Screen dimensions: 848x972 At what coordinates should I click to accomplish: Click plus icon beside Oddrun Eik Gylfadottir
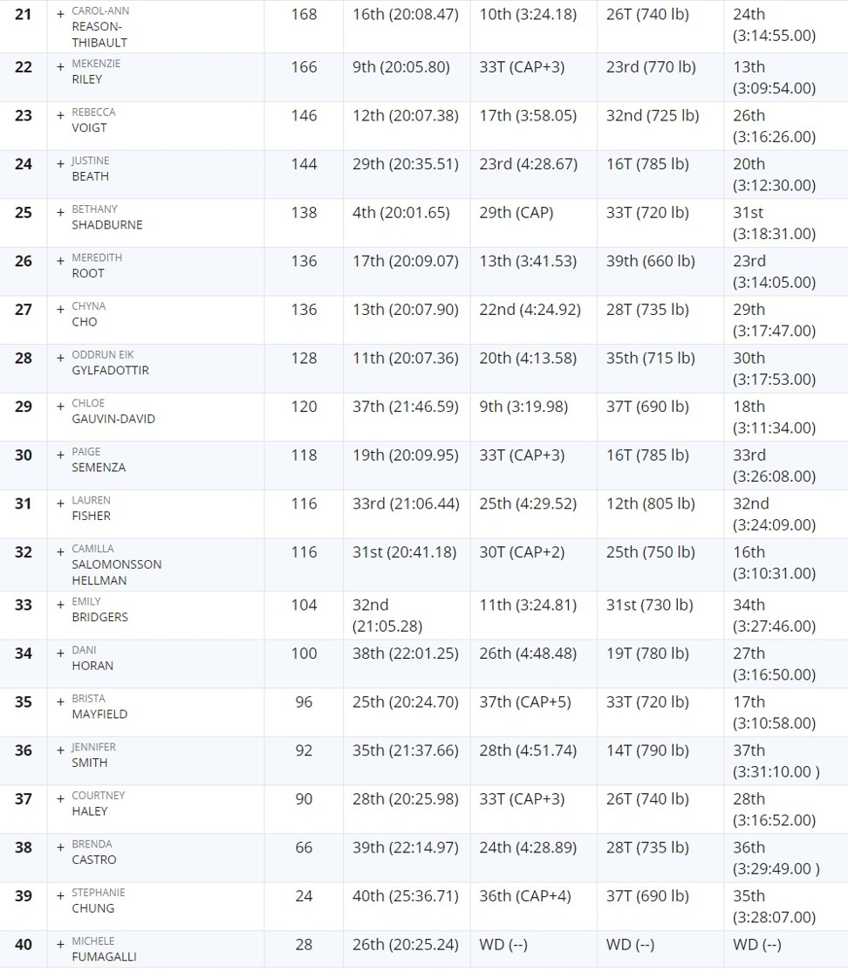[60, 358]
